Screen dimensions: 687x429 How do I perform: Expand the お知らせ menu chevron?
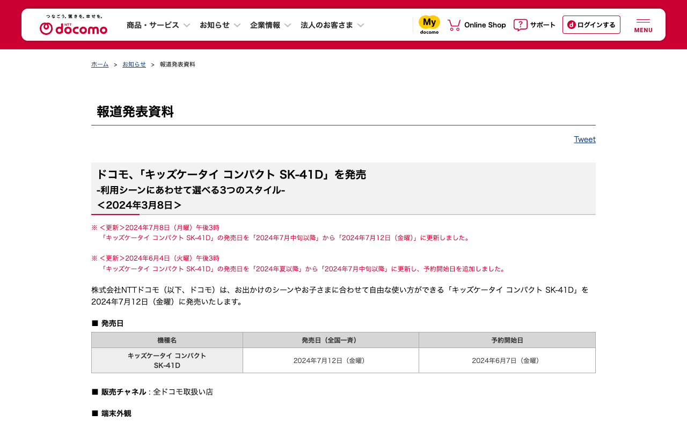point(237,25)
